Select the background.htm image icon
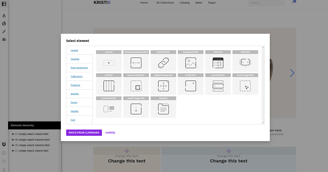The image size is (328, 172). tap(190, 63)
